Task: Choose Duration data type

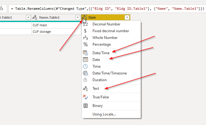Action: click(x=111, y=80)
